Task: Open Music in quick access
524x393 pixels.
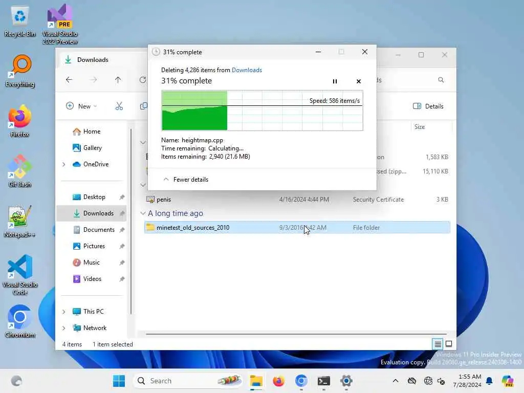Action: 86,263
